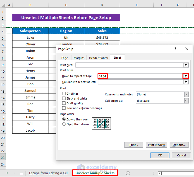Click Columns to repeat at left field
Viewport: 194px width, 177px height.
pyautogui.click(x=141, y=82)
